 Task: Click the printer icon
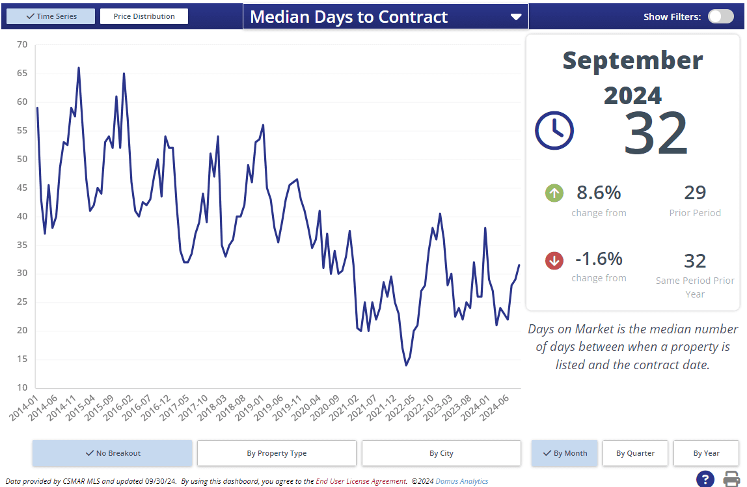click(731, 479)
